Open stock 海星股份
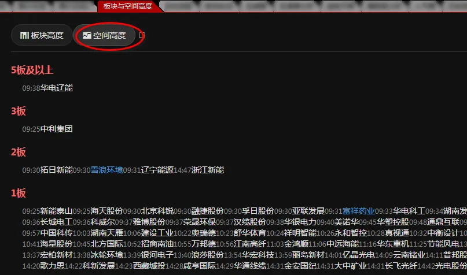 (57, 244)
